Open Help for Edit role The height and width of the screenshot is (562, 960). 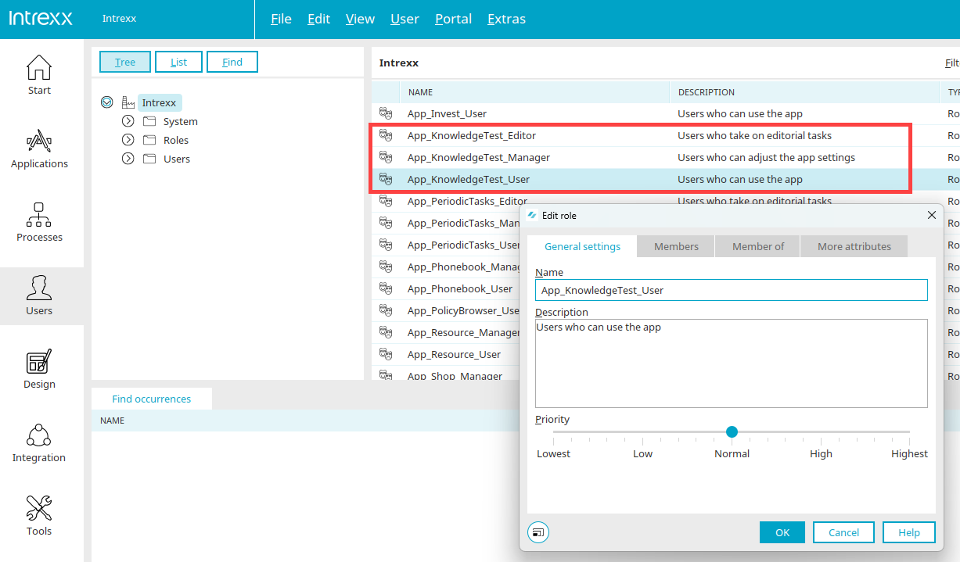click(x=909, y=532)
